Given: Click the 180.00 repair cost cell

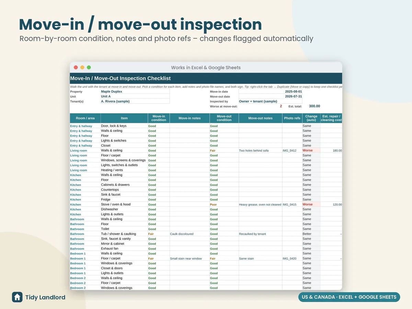Looking at the screenshot, I should (x=331, y=150).
